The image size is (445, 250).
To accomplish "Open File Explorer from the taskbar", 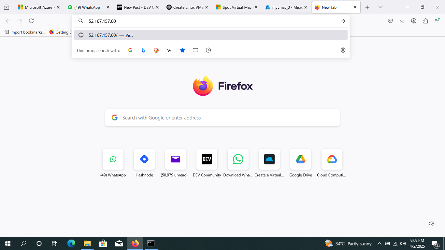I will (x=87, y=243).
